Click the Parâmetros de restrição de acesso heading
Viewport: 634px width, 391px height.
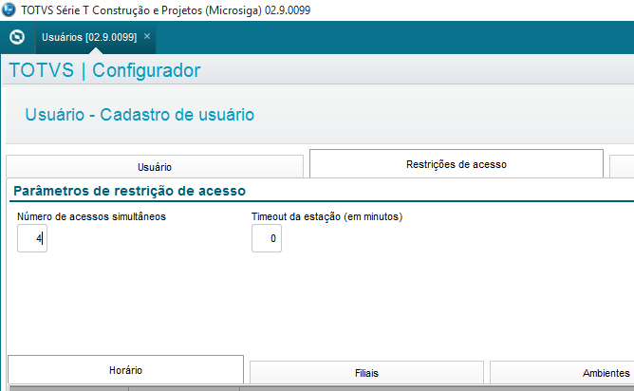point(129,191)
